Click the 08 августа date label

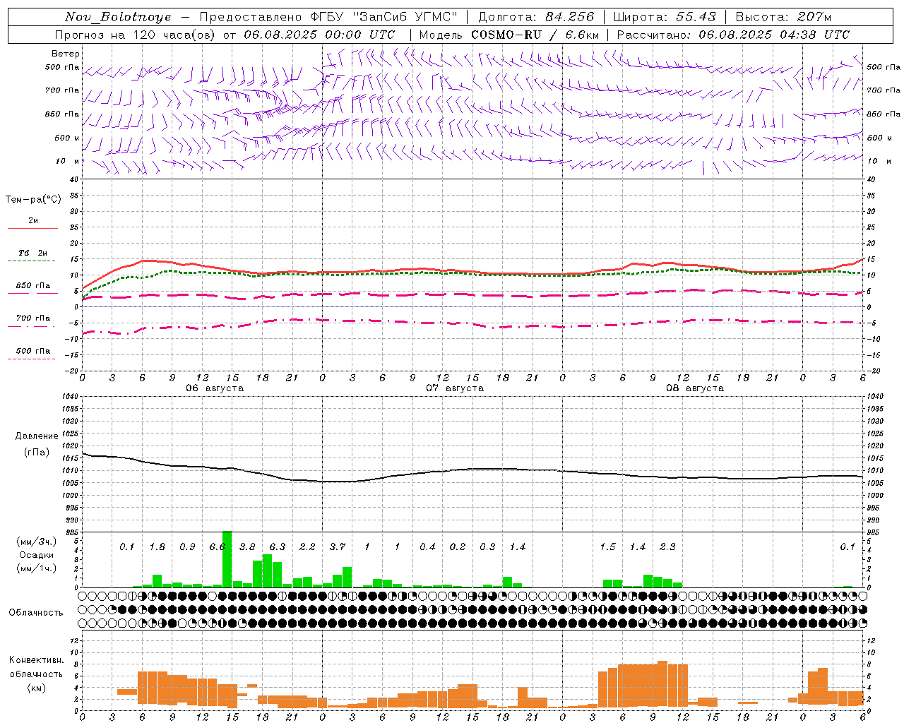pyautogui.click(x=695, y=388)
